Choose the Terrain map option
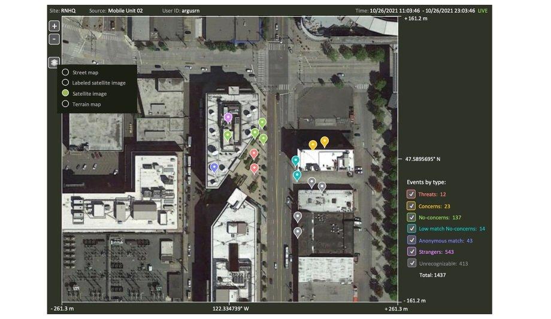This screenshot has height=319, width=551. 65,104
